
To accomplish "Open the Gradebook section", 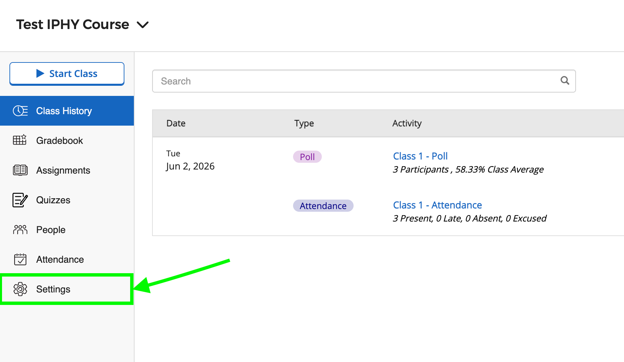I will coord(67,140).
